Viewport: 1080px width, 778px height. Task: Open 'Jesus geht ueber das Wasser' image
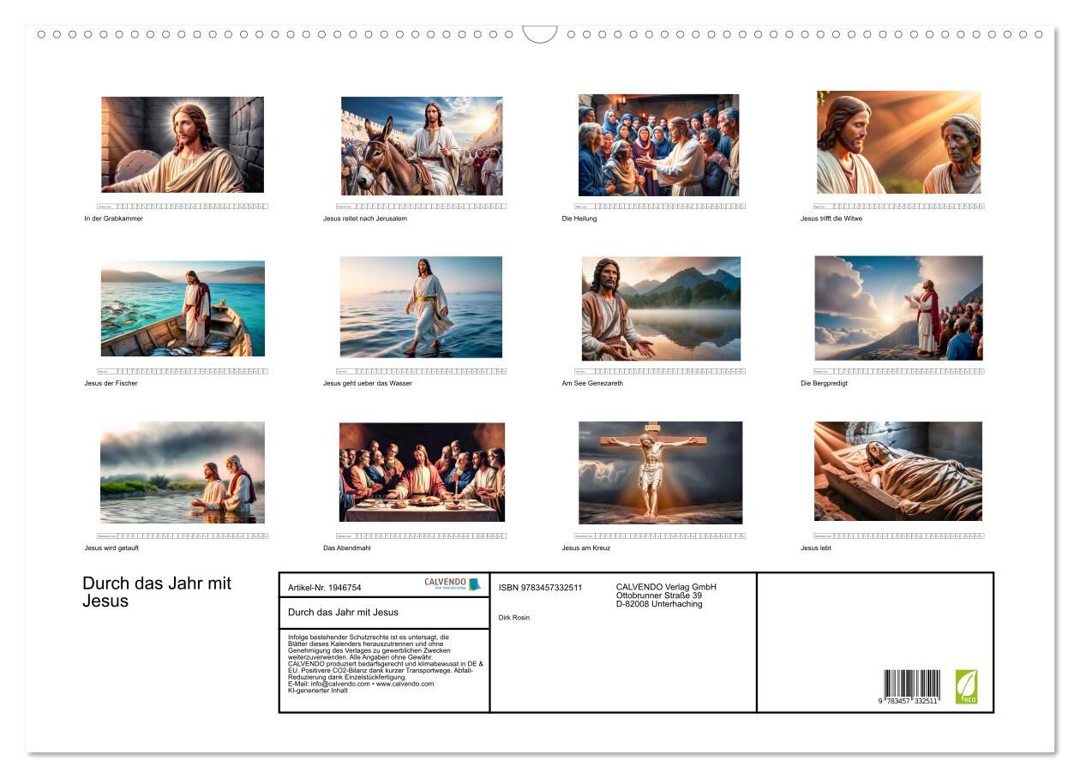pos(421,307)
